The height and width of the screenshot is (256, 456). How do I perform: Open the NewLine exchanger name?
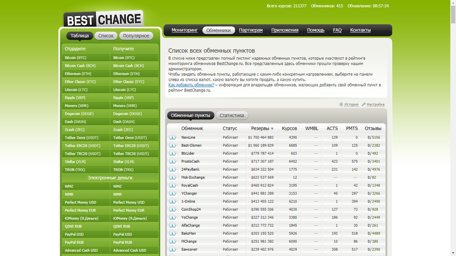[x=188, y=137]
